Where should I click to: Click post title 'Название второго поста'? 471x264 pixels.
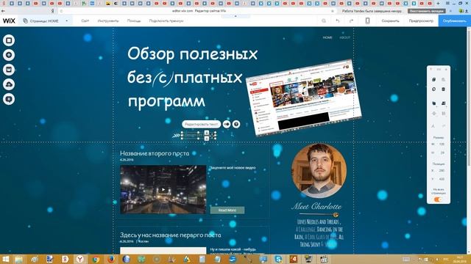(x=155, y=153)
